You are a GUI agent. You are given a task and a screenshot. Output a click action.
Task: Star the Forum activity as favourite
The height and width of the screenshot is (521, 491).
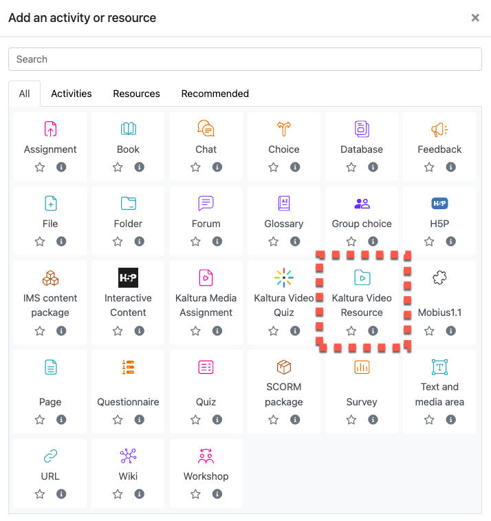(x=195, y=242)
